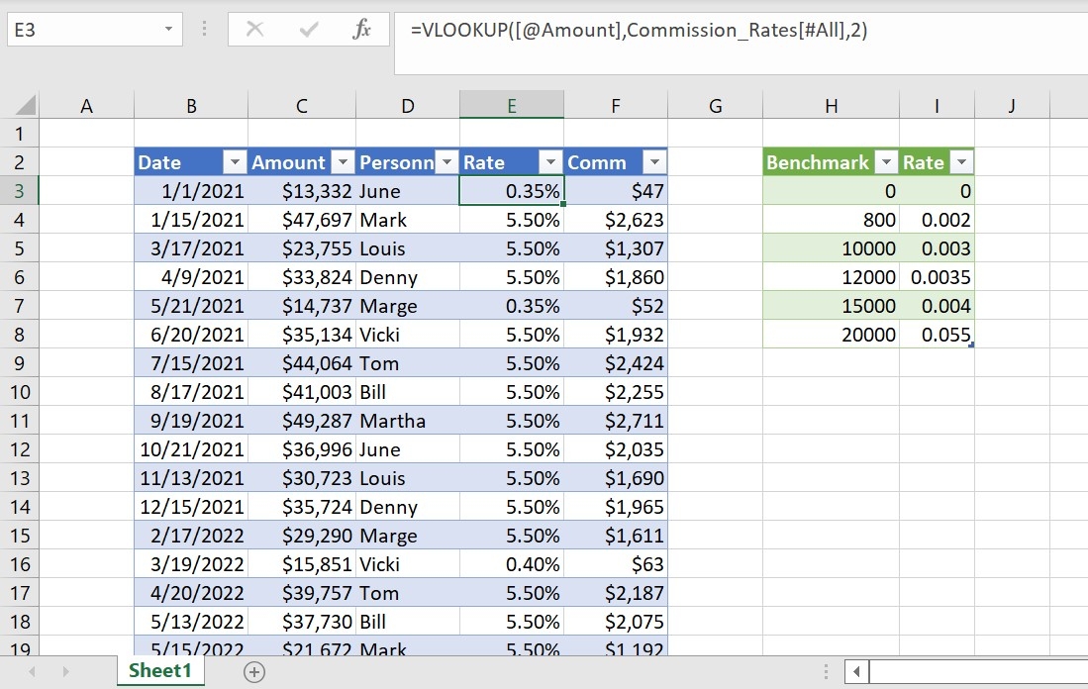Open the Date column filter dropdown
The width and height of the screenshot is (1088, 689).
click(235, 161)
